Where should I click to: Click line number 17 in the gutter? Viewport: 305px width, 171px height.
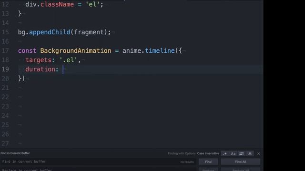coord(5,51)
